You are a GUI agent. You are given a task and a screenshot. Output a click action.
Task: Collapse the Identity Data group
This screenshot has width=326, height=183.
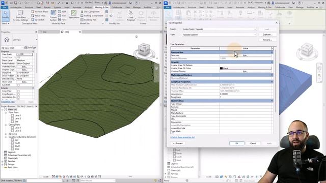point(271,101)
